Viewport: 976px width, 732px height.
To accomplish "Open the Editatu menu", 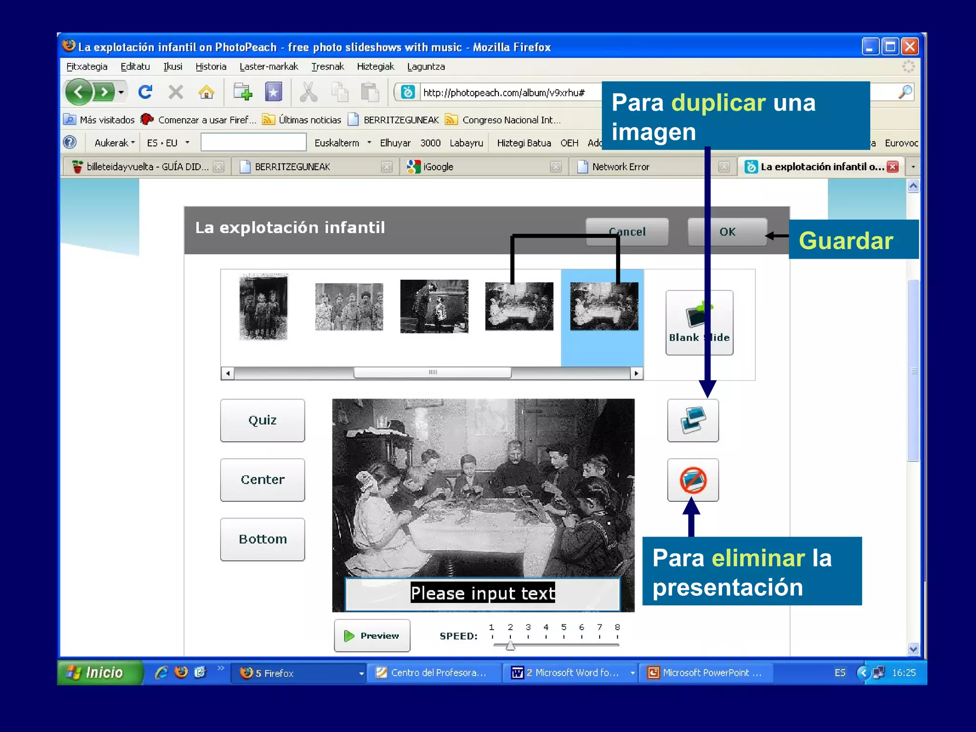I will 135,67.
